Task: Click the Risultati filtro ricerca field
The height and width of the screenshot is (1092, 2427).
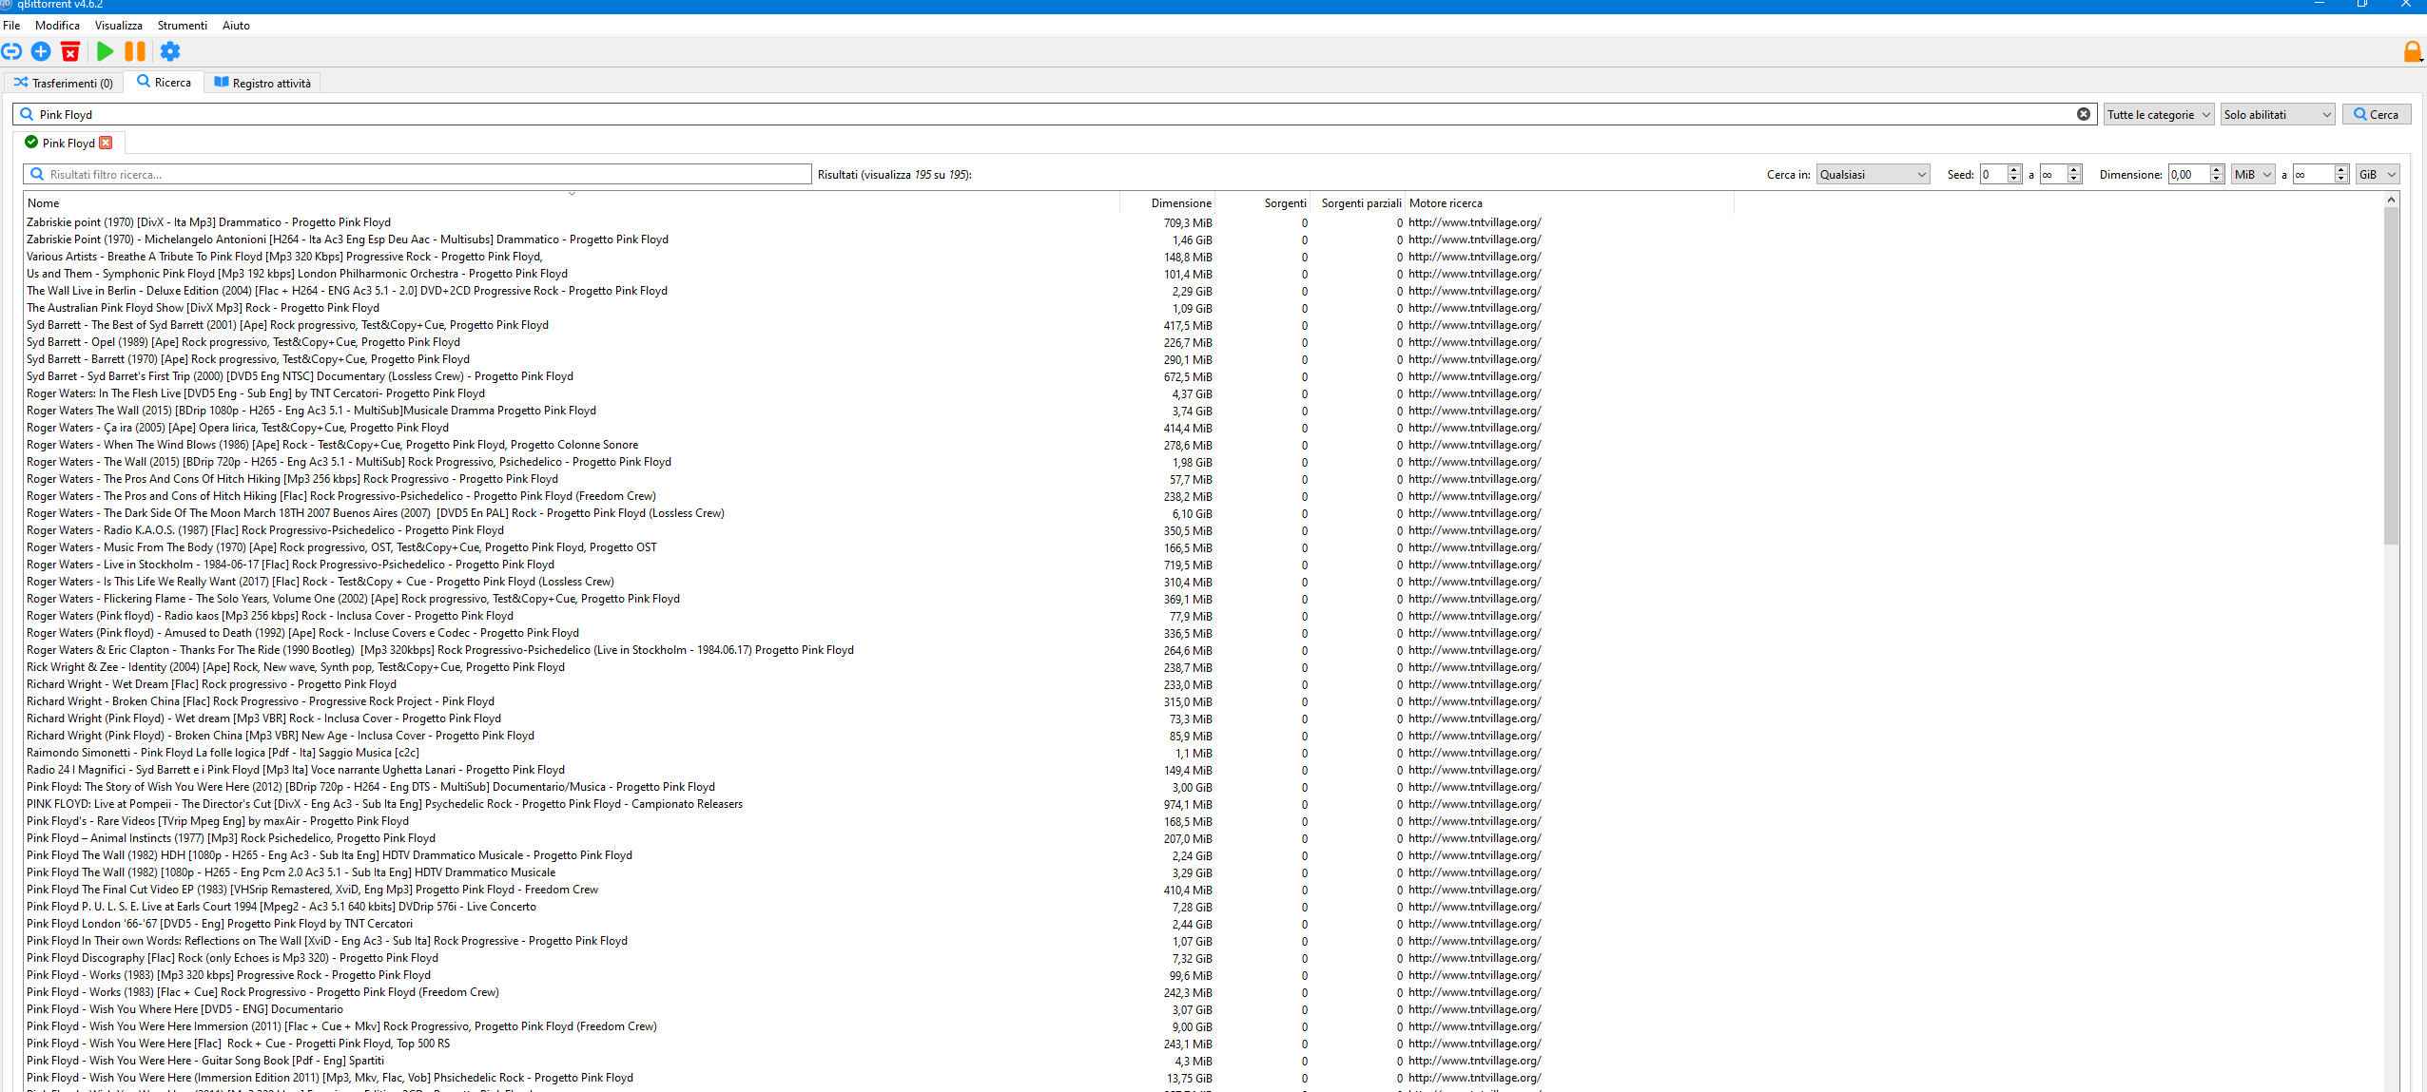Action: [417, 174]
